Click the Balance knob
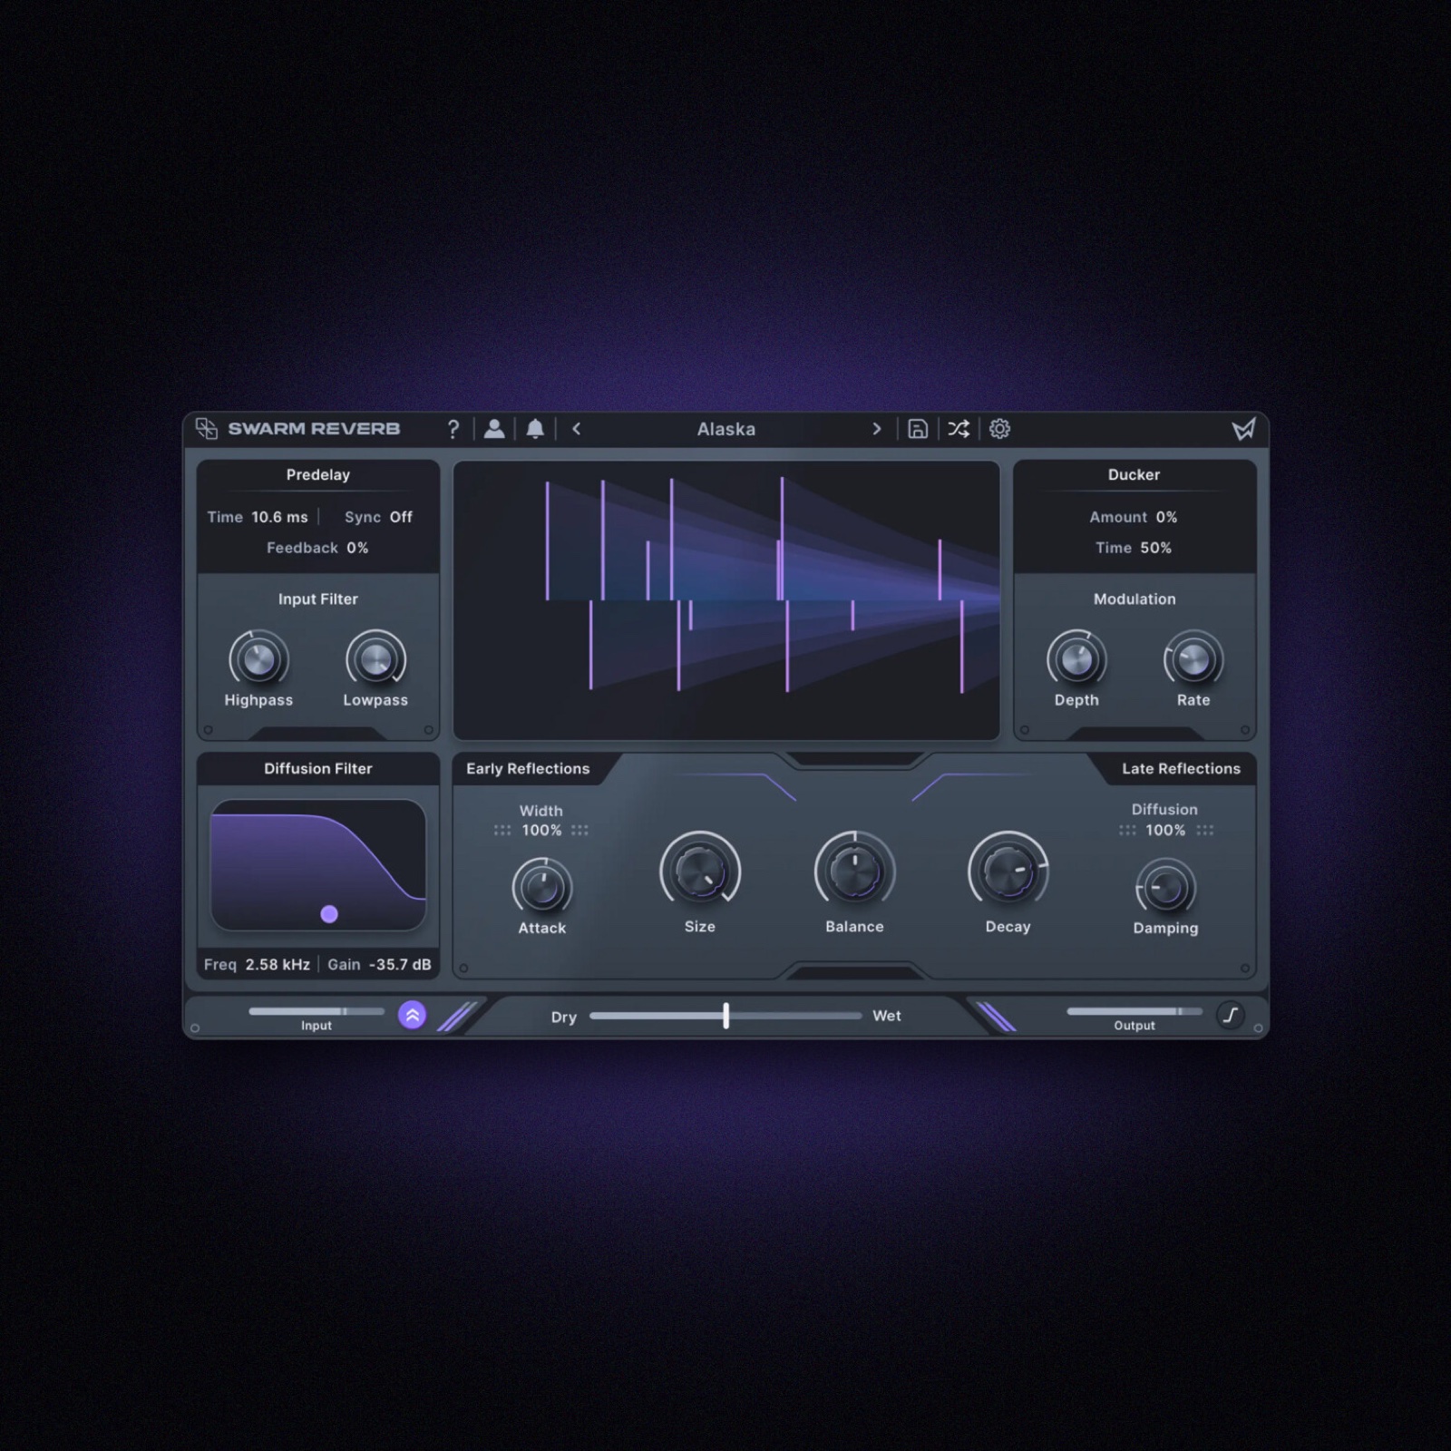 854,872
